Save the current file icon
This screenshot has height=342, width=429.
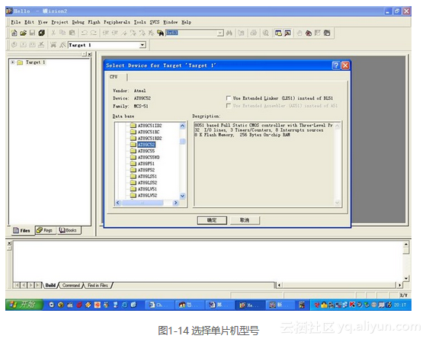coord(32,33)
